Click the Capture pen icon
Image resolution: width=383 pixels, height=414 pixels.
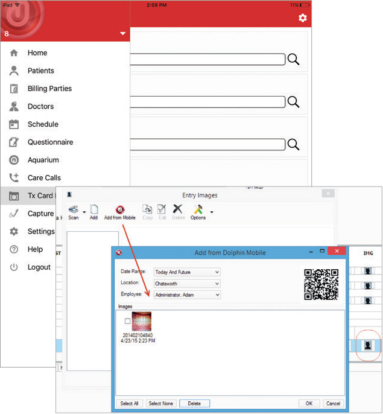[14, 214]
